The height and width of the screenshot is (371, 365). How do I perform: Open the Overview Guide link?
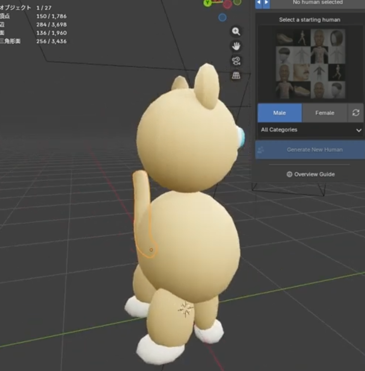click(311, 174)
